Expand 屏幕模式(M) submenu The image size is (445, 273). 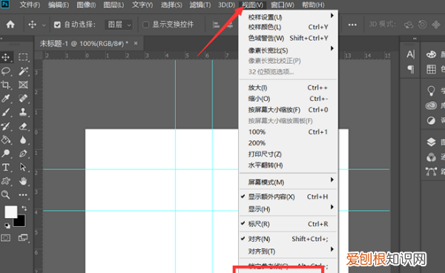288,182
